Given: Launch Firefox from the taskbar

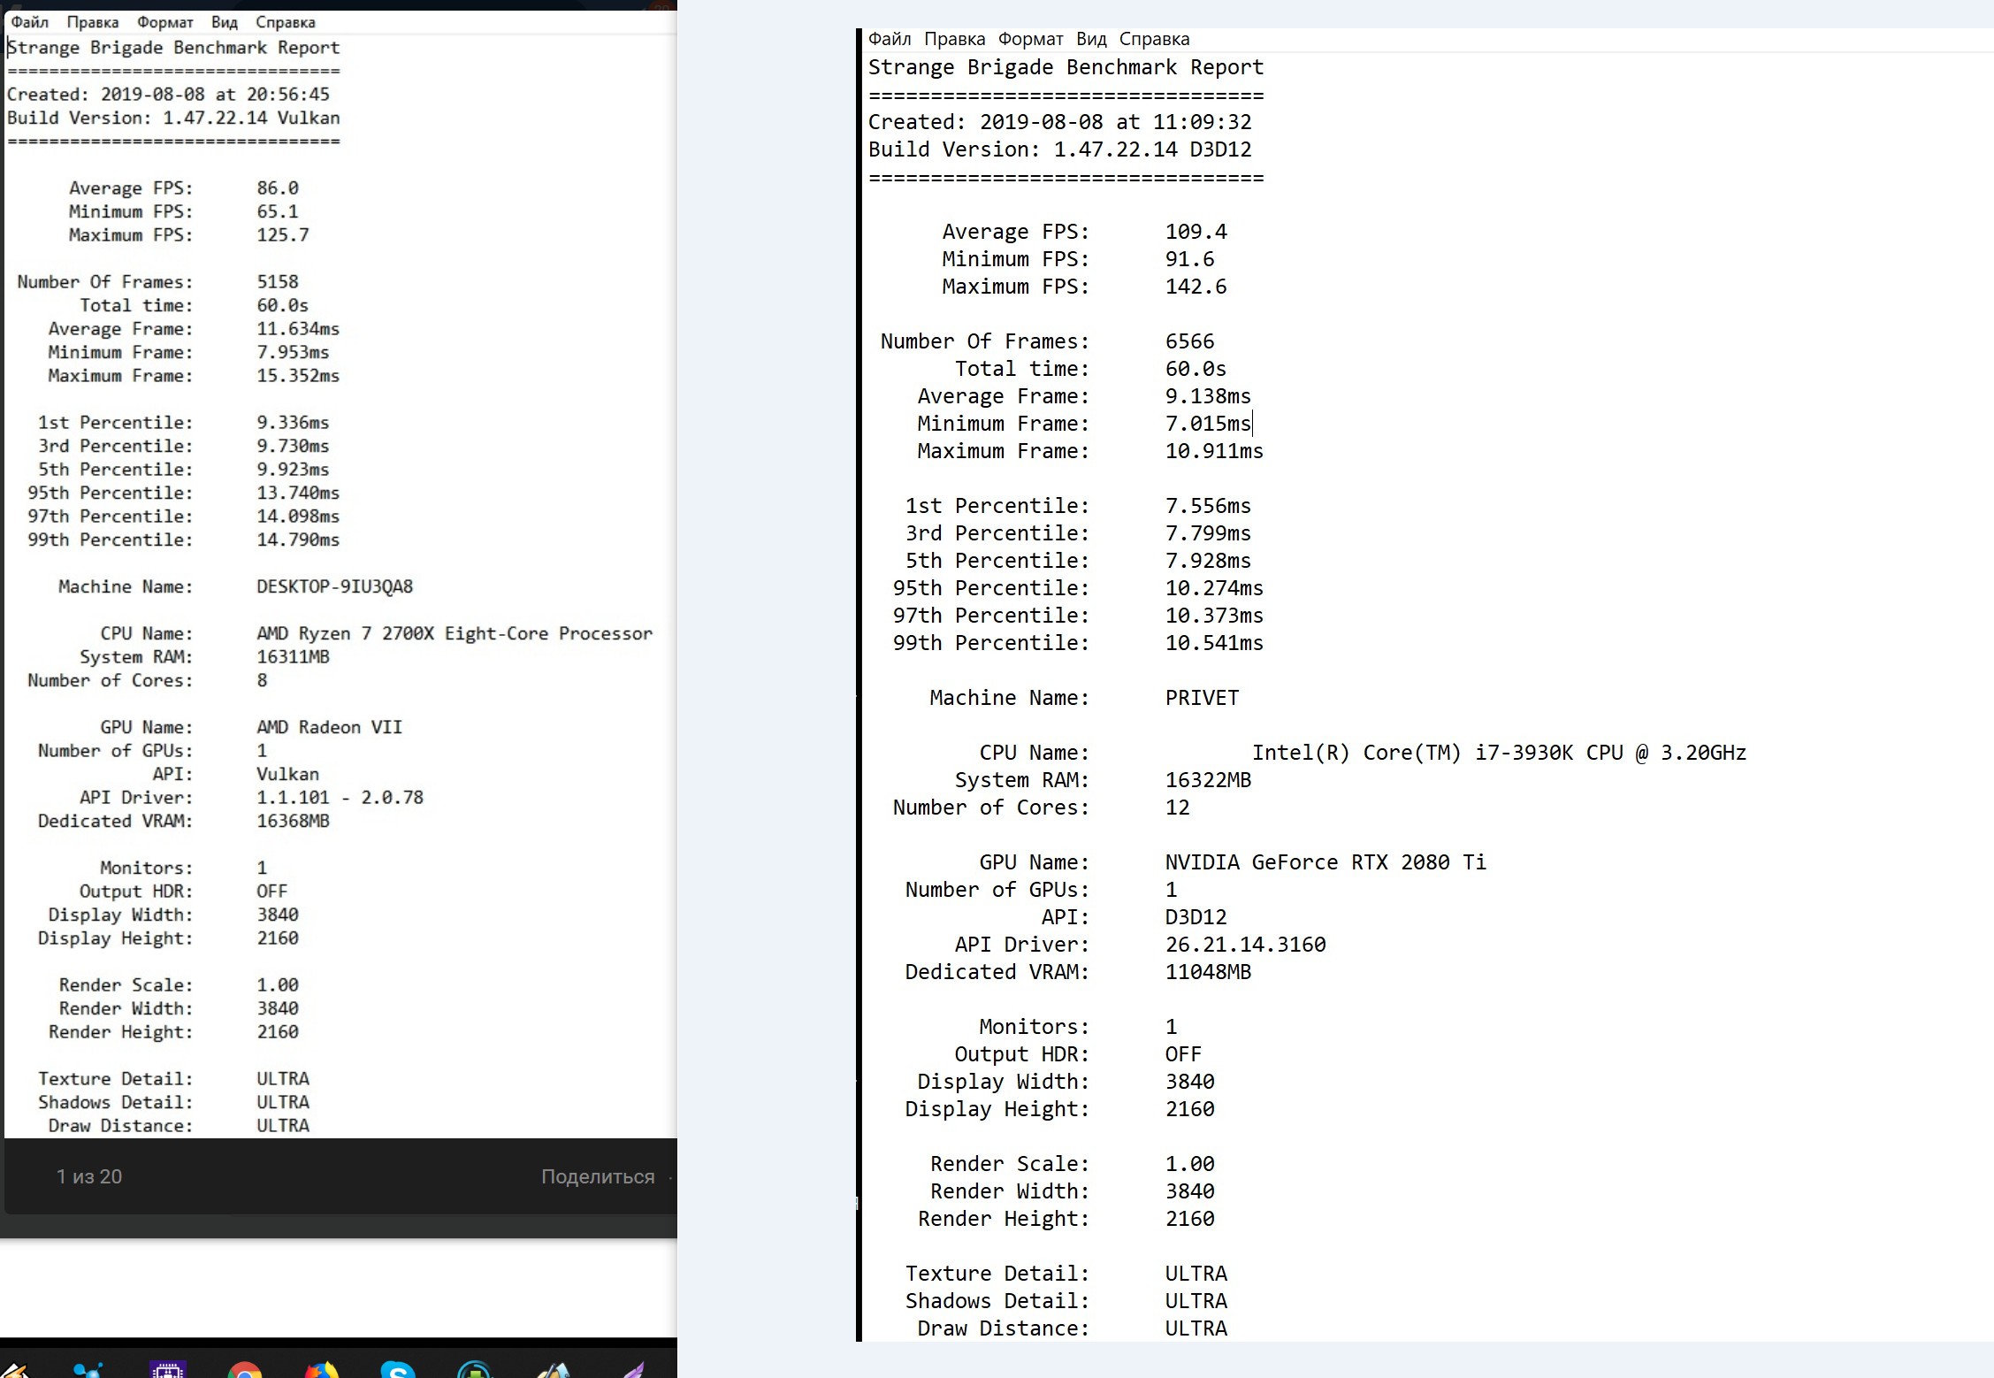Looking at the screenshot, I should click(x=322, y=1371).
